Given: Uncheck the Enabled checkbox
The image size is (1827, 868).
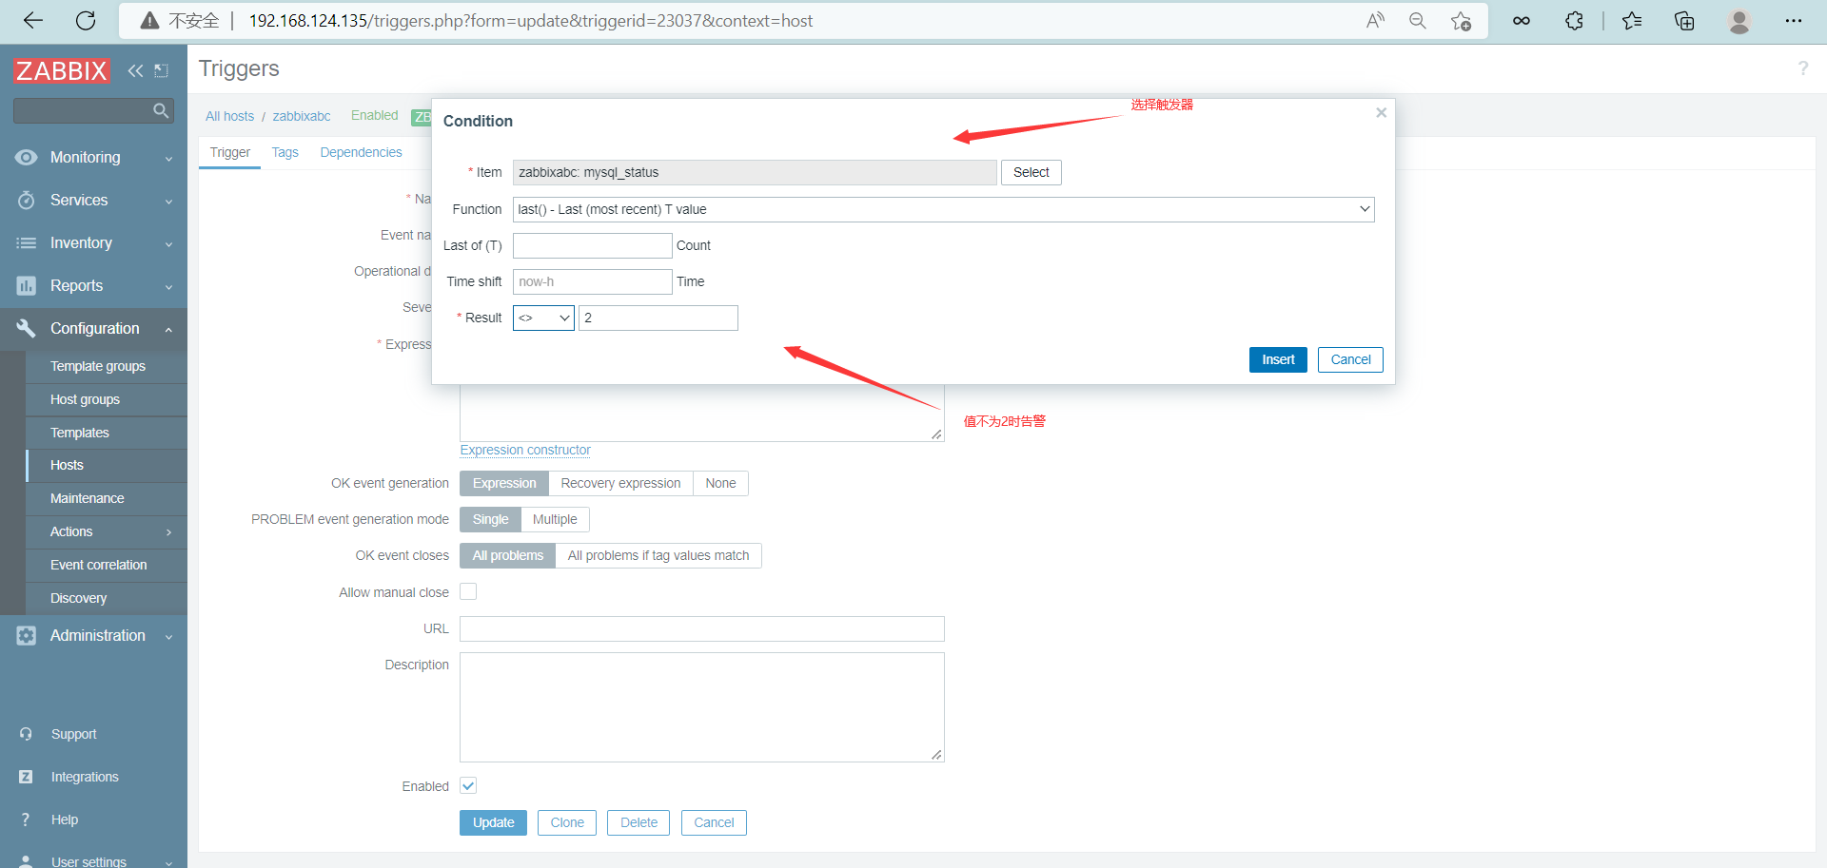Looking at the screenshot, I should (468, 785).
